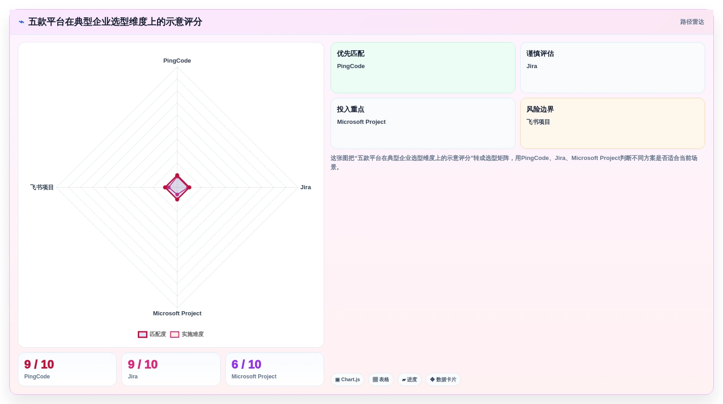The height and width of the screenshot is (404, 723).
Task: Click the bottom radar data point on Microsoft Project axis
Action: pos(177,199)
